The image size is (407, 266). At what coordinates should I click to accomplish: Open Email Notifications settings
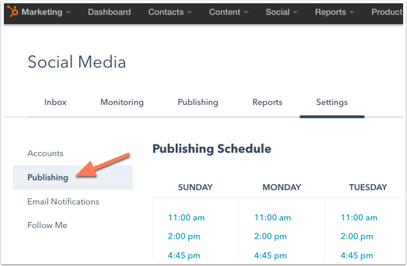63,202
